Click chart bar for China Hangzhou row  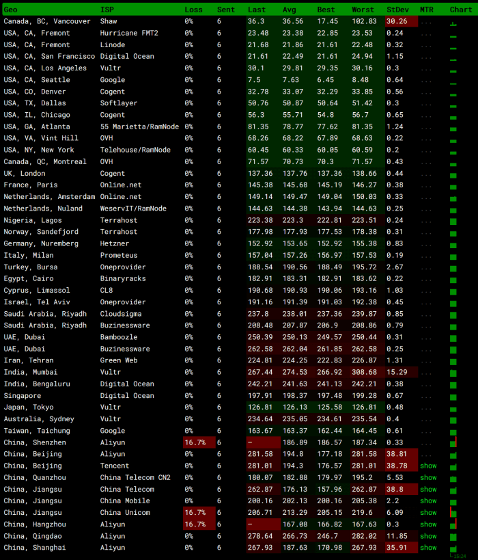(x=453, y=525)
